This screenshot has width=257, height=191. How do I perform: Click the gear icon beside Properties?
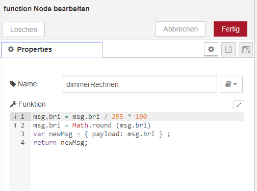click(11, 49)
